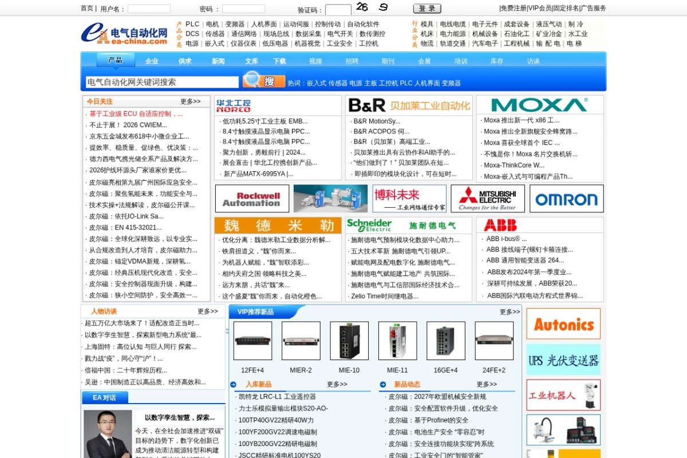
Task: Open the Norco 华北工控 logo banner
Action: 233,105
